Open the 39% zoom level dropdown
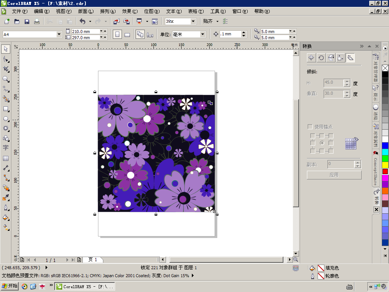Image resolution: width=389 pixels, height=292 pixels. [x=193, y=22]
